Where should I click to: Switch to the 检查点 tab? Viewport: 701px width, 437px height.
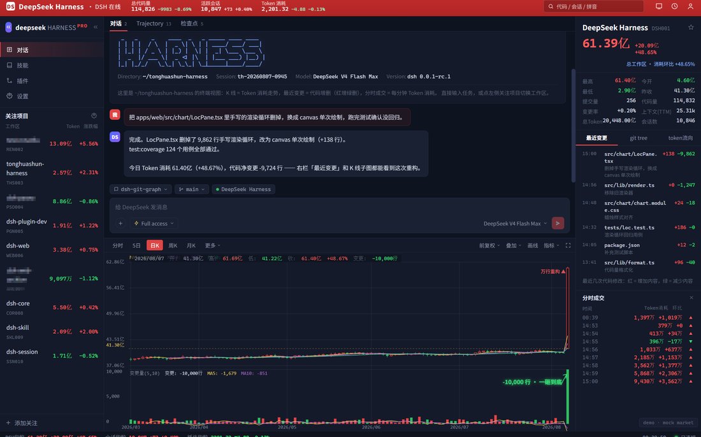(x=192, y=24)
